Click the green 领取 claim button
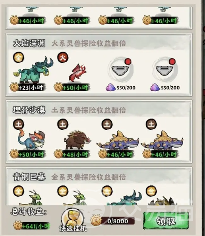Viewport: 205px width, 236px height. (x=166, y=220)
